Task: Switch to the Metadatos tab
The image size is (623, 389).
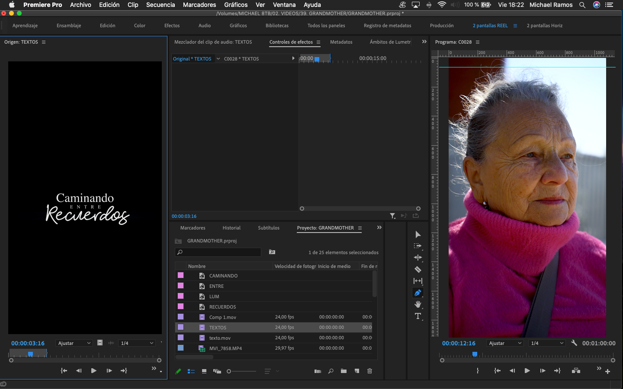Action: point(341,42)
